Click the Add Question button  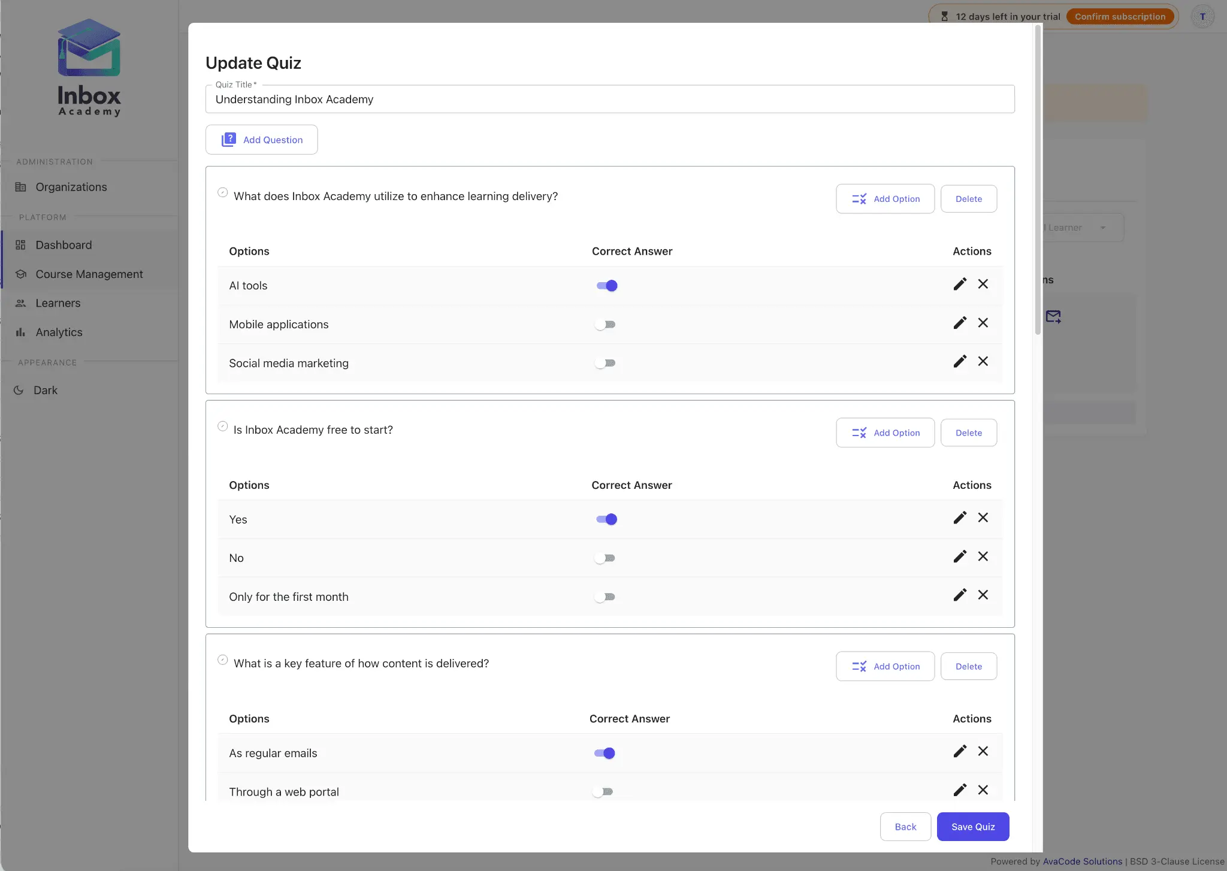(x=261, y=140)
